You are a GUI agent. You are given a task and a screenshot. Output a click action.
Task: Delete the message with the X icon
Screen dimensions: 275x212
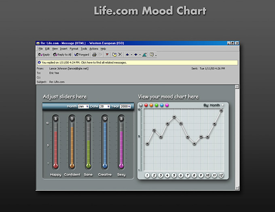[x=120, y=54]
